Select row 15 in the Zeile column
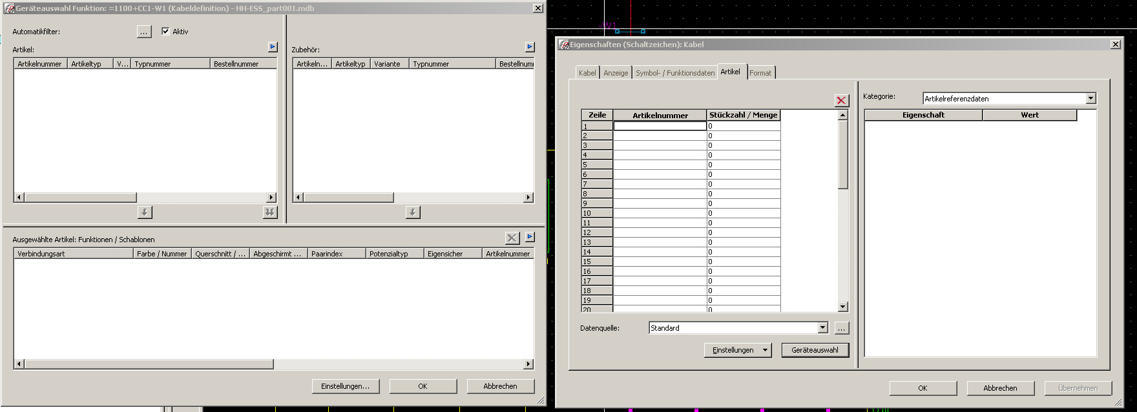 [598, 262]
